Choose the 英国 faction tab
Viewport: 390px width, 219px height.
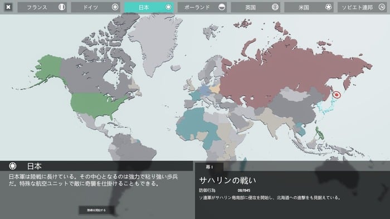point(255,7)
